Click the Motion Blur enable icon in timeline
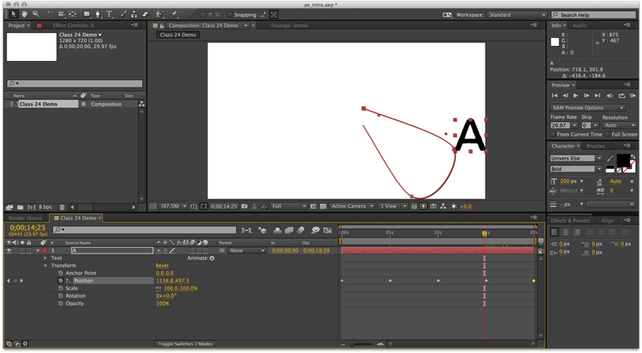 [x=301, y=230]
